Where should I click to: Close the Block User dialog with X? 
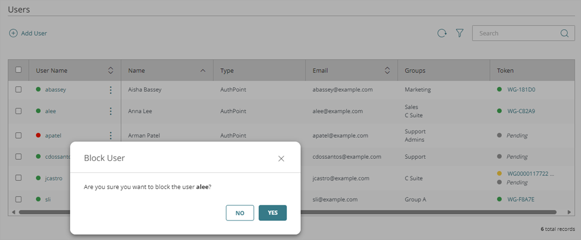(281, 158)
